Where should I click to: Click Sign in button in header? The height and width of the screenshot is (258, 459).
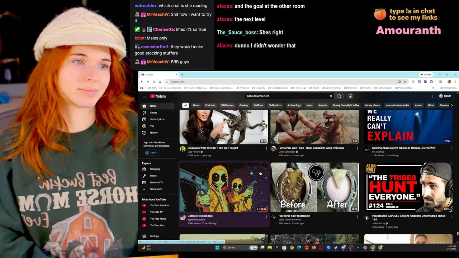(x=445, y=96)
